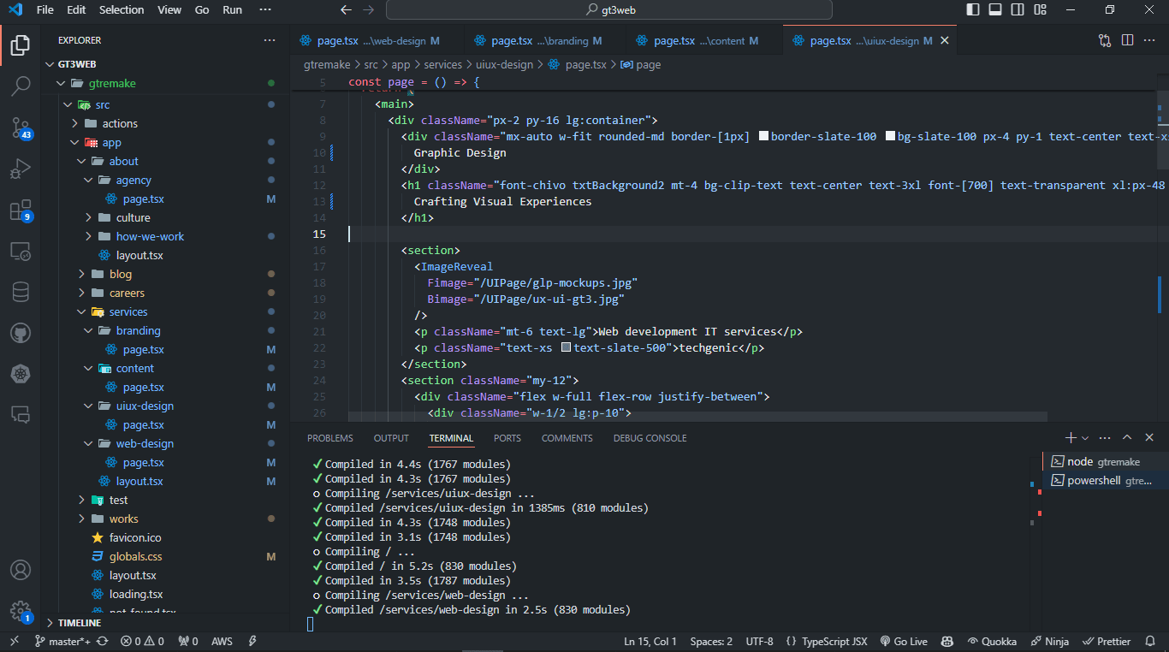
Task: Click uiux-design in the breadcrumb
Action: click(504, 64)
